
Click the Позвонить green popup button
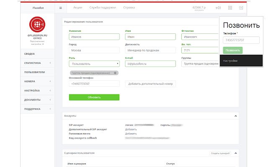click(233, 50)
